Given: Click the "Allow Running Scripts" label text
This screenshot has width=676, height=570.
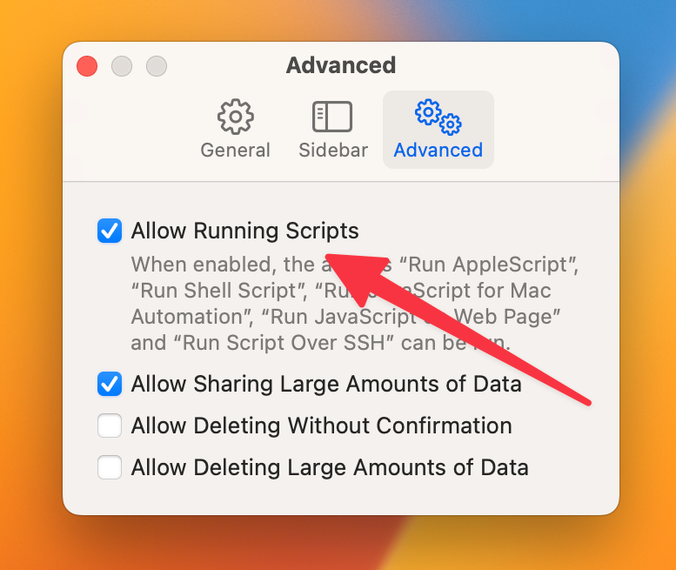Looking at the screenshot, I should [244, 231].
